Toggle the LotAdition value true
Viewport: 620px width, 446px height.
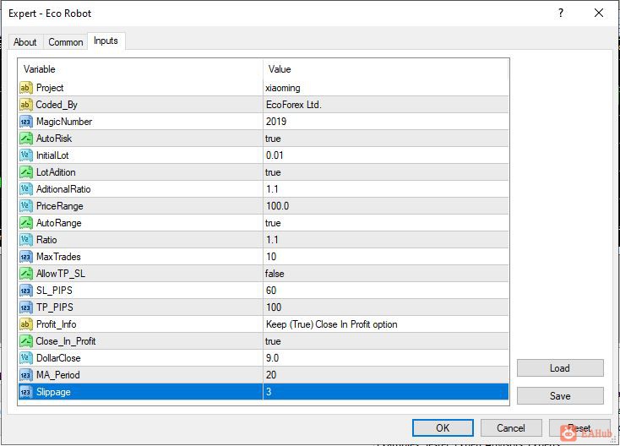(x=273, y=172)
